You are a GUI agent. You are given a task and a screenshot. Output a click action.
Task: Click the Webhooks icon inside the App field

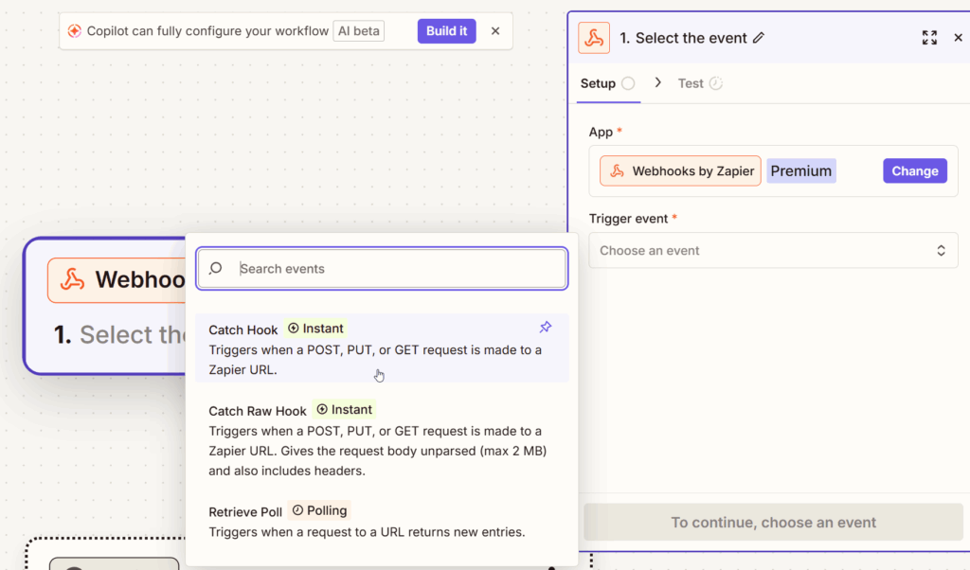pyautogui.click(x=617, y=170)
